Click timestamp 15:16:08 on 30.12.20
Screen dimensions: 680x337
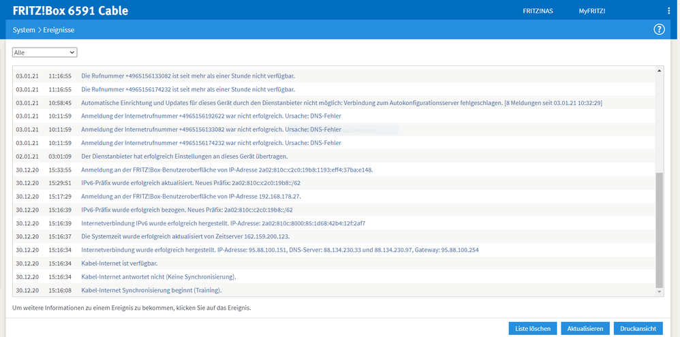tap(60, 290)
